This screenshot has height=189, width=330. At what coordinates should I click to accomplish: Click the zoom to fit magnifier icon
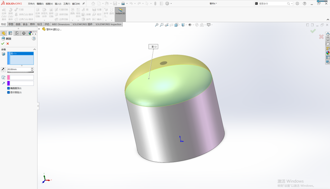point(157,25)
